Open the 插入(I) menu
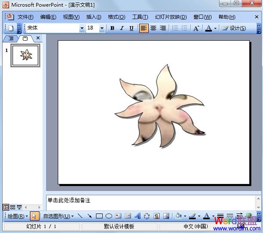 point(94,17)
